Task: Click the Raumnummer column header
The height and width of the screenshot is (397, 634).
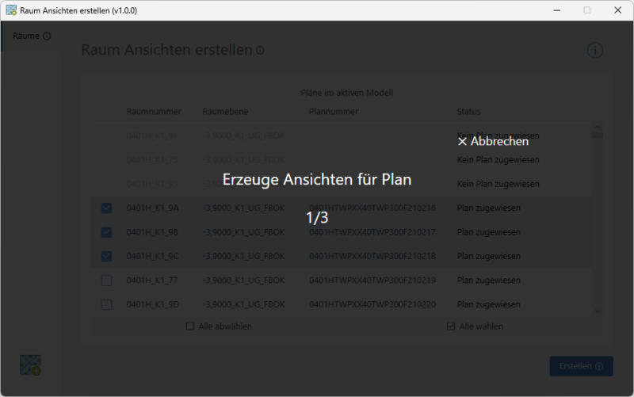Action: click(154, 112)
